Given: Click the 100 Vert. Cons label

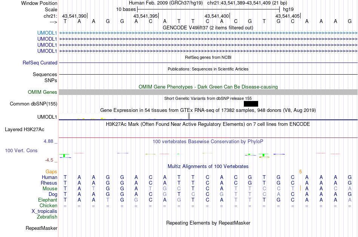Looking at the screenshot, I should [x=21, y=150].
